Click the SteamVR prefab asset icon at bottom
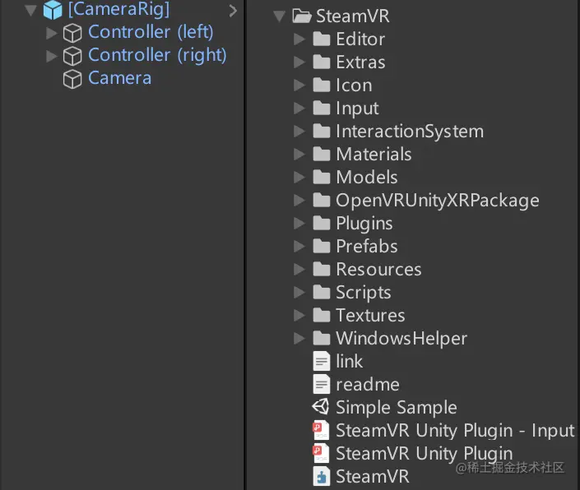This screenshot has width=580, height=490. (321, 477)
